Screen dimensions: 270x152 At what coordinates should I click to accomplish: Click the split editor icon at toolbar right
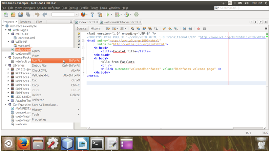[266, 28]
